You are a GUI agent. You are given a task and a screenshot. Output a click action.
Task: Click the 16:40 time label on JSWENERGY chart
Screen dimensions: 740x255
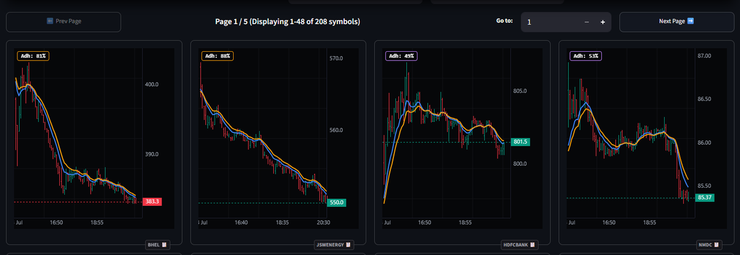pos(240,222)
